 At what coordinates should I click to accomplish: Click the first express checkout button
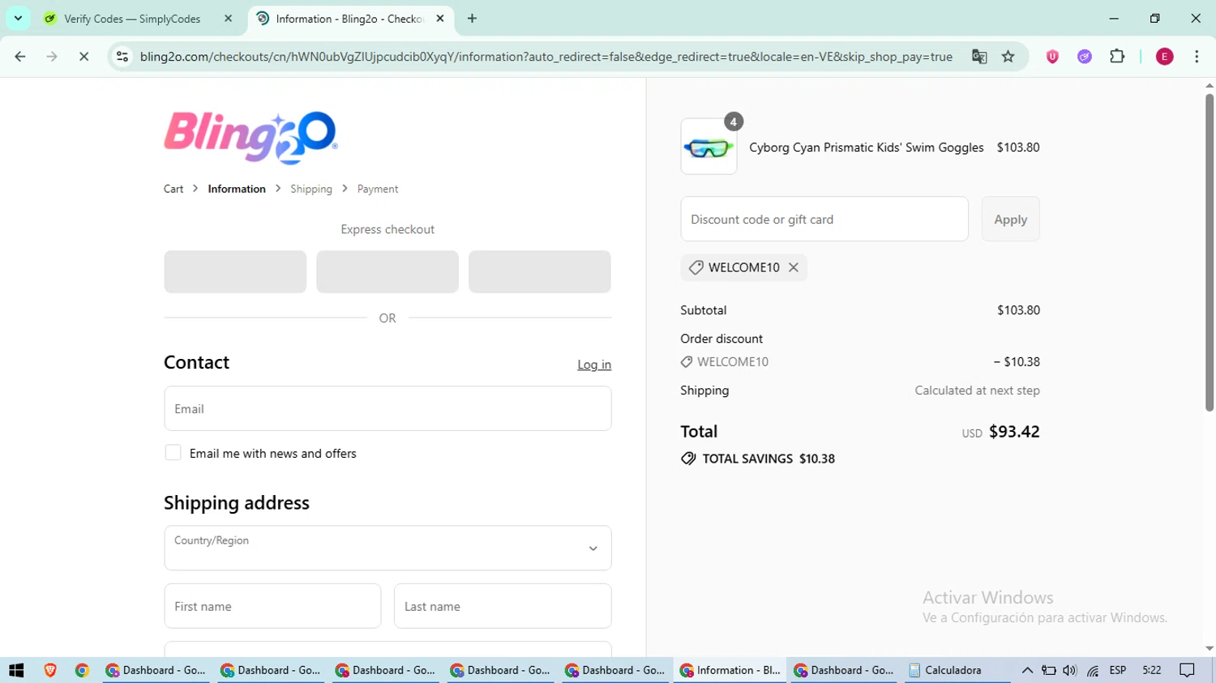(235, 271)
